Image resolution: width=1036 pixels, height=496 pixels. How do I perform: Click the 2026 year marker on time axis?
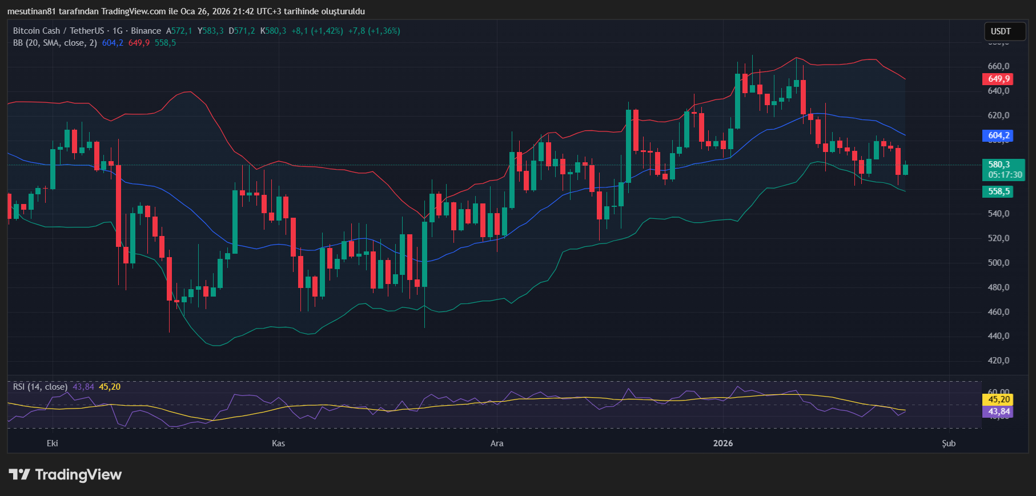pyautogui.click(x=723, y=443)
